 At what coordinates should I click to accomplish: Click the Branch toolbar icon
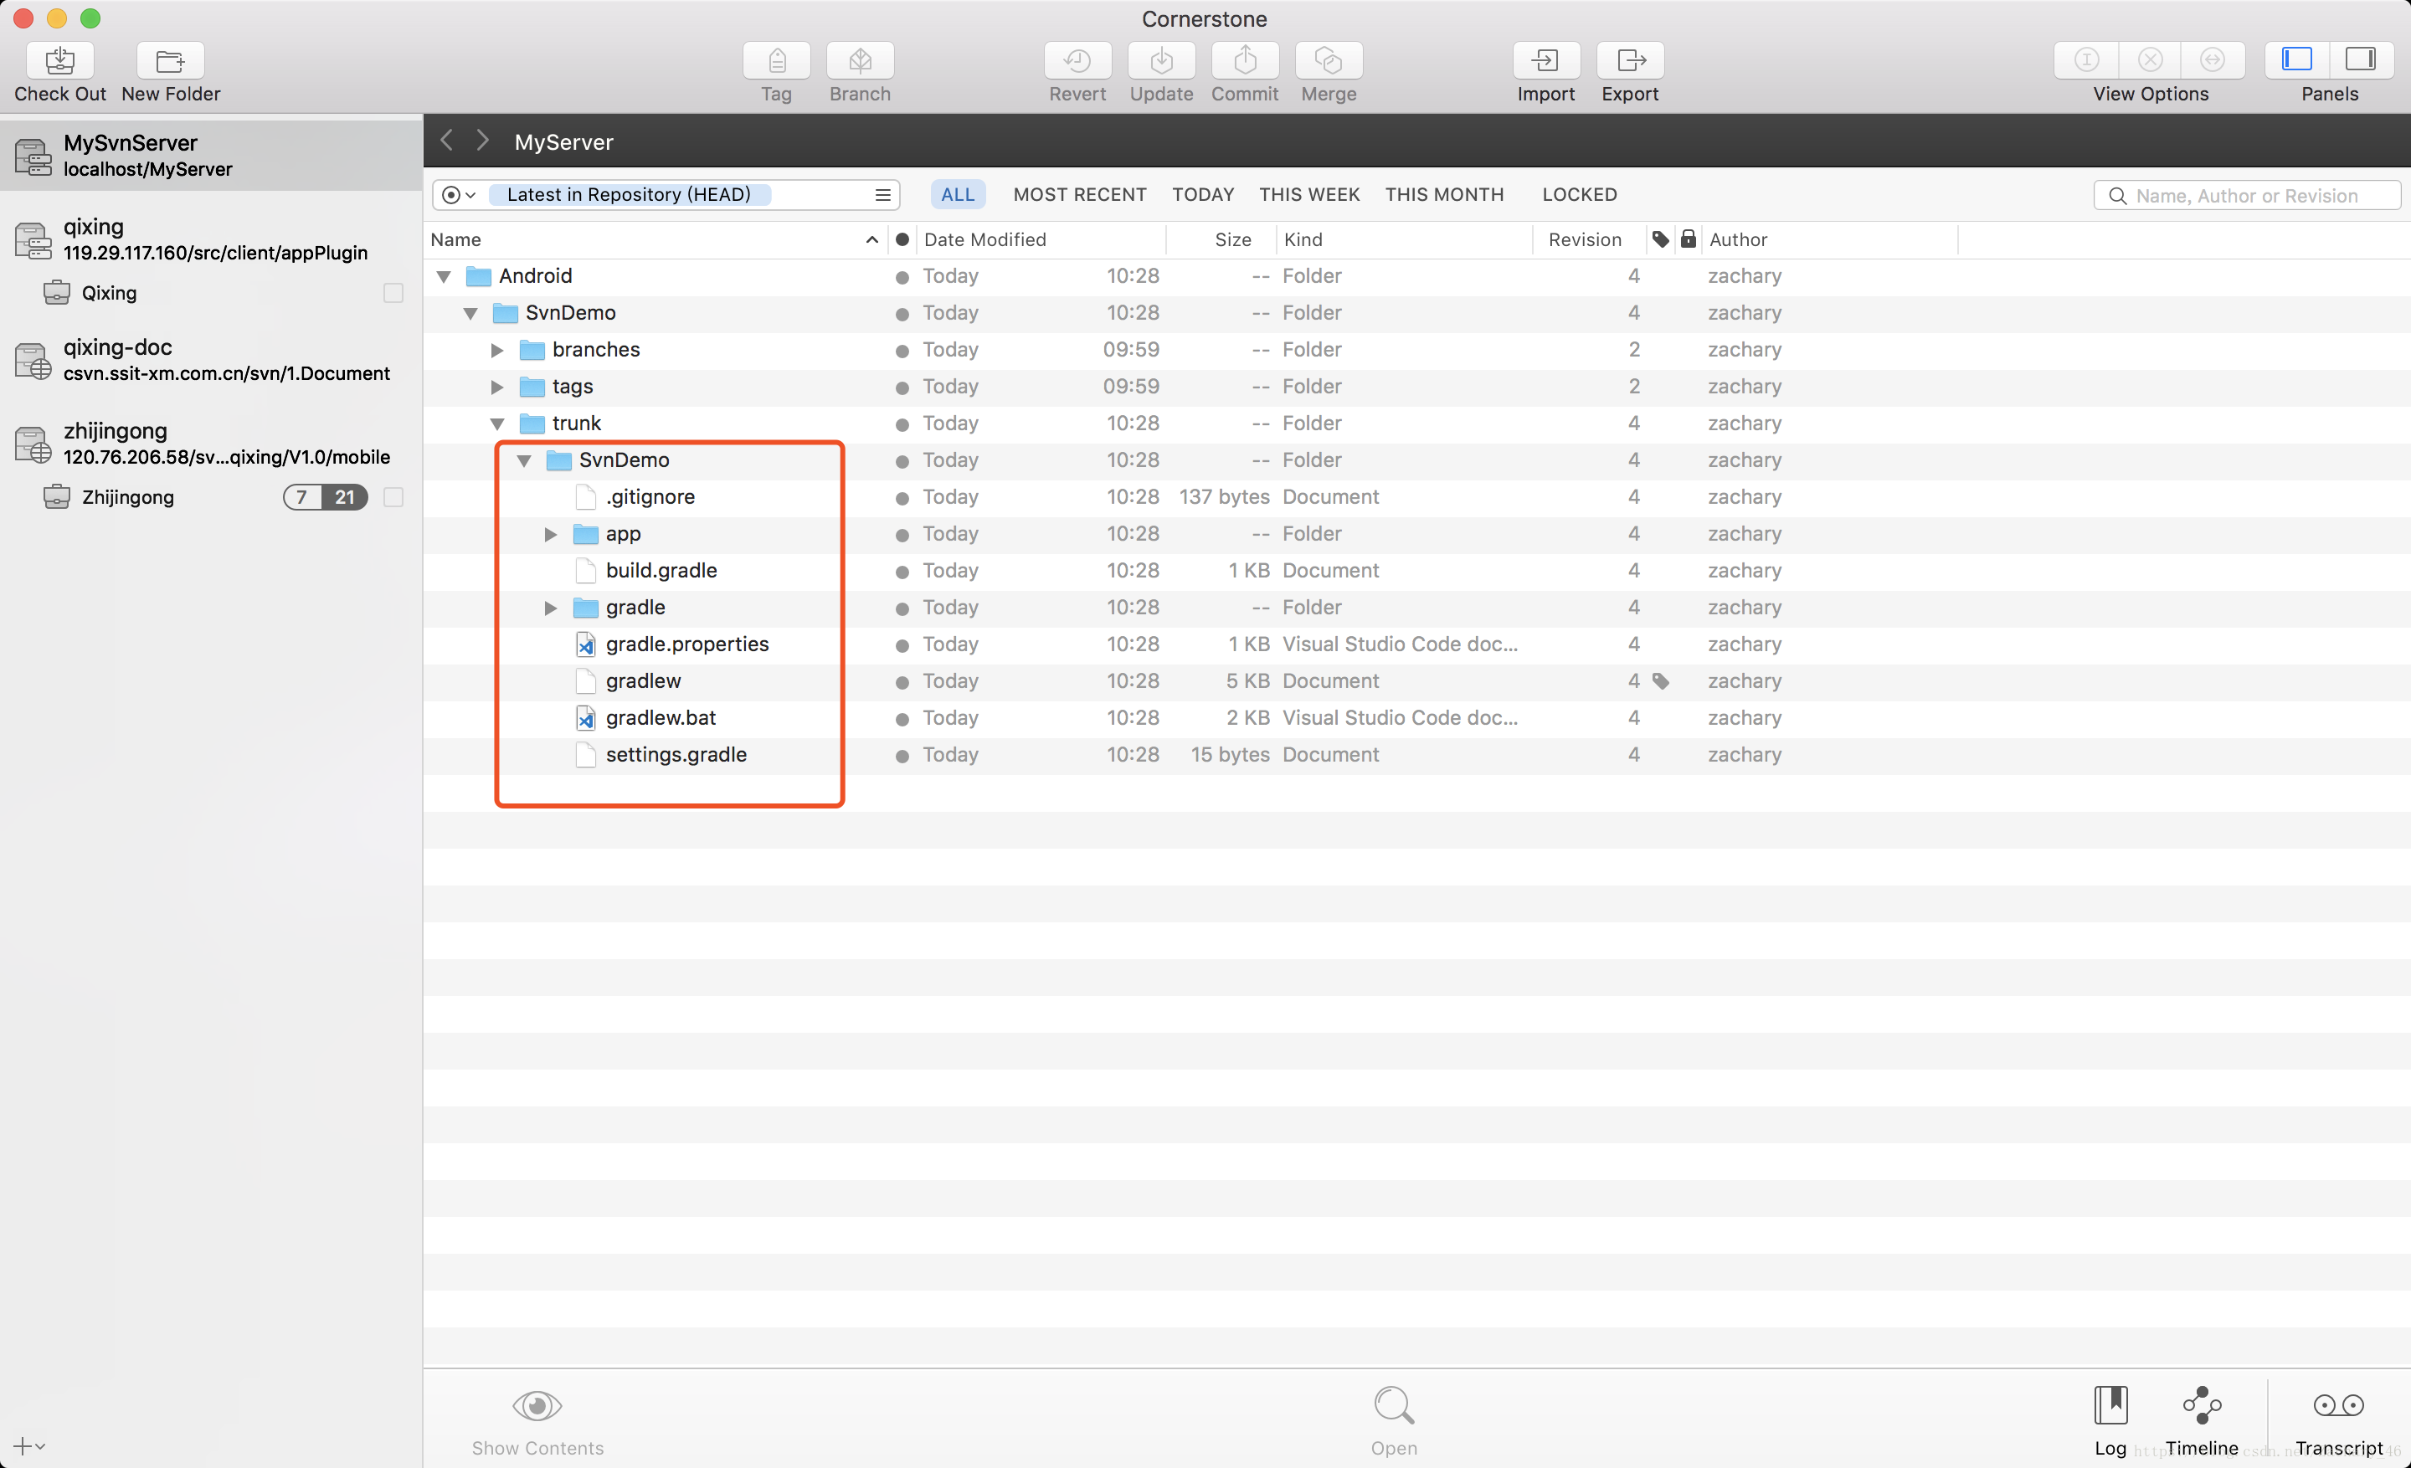[860, 60]
